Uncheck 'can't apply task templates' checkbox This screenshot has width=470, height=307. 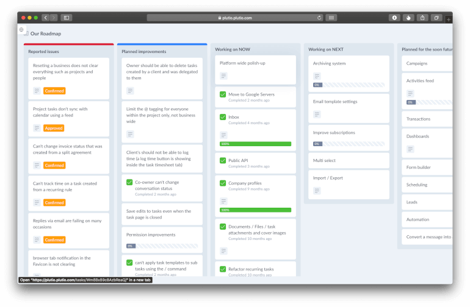point(129,263)
